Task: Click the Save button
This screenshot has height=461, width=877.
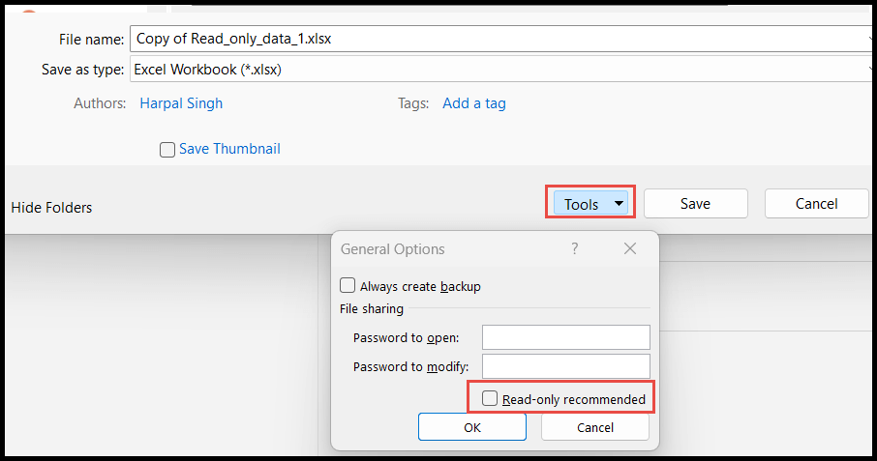Action: pyautogui.click(x=695, y=204)
